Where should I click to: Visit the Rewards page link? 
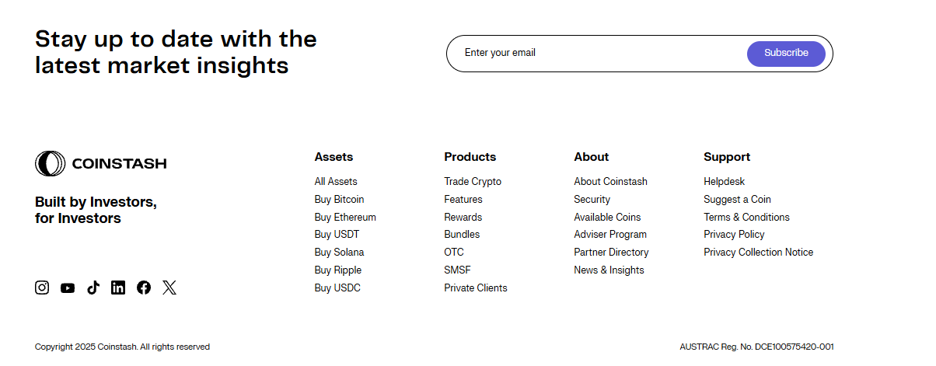pyautogui.click(x=463, y=217)
